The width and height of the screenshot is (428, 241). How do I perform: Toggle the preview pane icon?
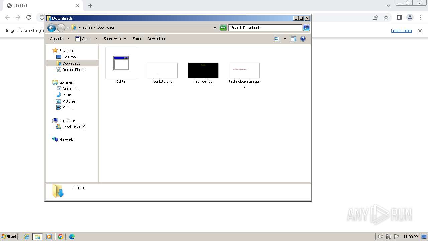tap(294, 39)
